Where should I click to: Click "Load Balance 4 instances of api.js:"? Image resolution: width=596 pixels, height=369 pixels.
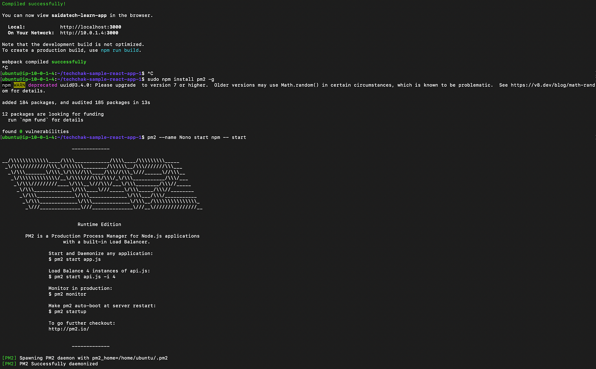[99, 271]
